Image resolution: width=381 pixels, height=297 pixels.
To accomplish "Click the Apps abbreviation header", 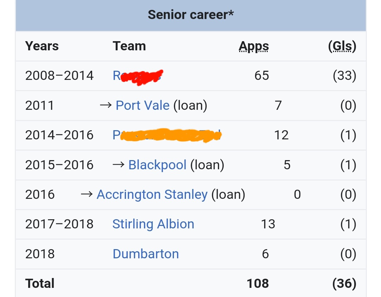I will [x=254, y=46].
